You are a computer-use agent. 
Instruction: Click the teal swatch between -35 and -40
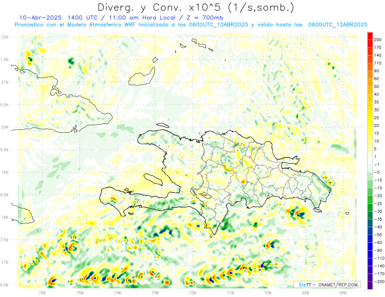point(370,223)
